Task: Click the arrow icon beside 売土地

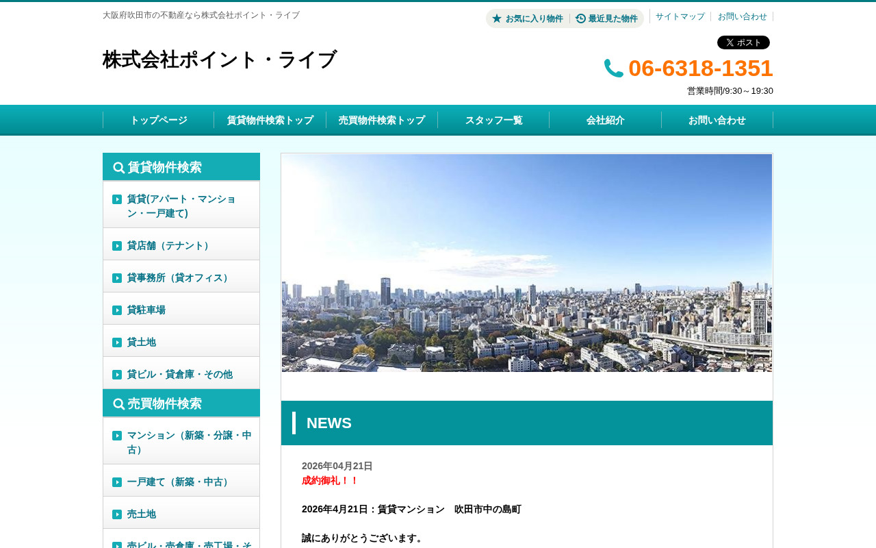Action: (x=117, y=514)
